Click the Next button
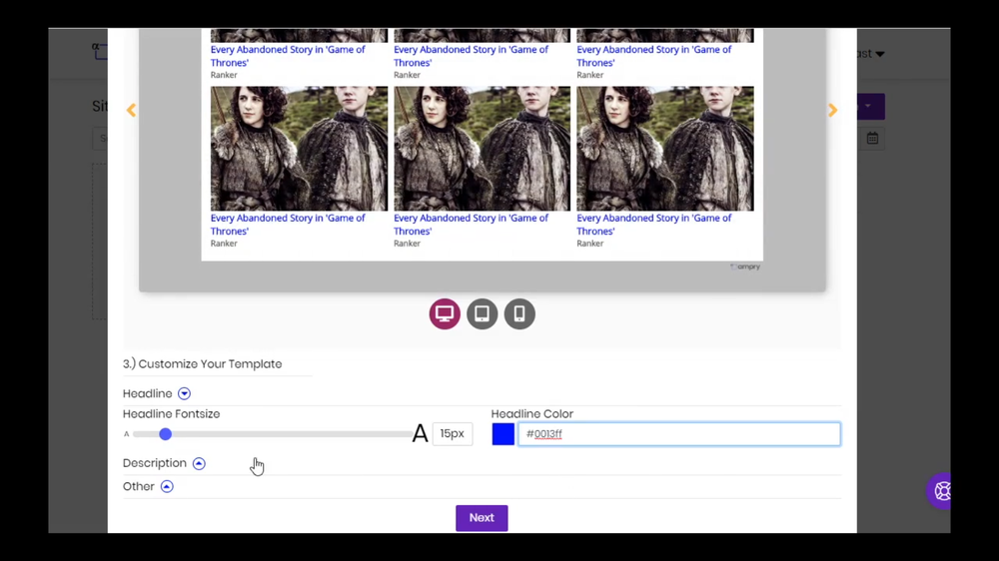999x561 pixels. pyautogui.click(x=482, y=518)
